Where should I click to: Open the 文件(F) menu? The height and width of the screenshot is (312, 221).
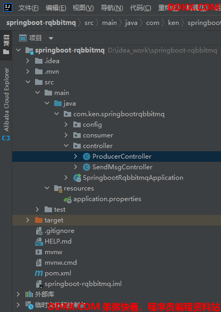(29, 8)
